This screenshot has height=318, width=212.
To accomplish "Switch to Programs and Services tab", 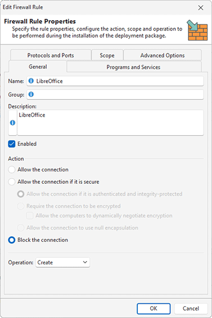I will [133, 67].
